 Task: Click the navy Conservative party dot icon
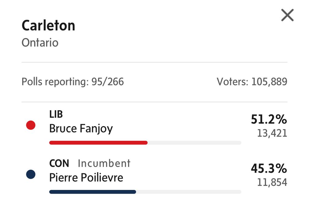(31, 174)
